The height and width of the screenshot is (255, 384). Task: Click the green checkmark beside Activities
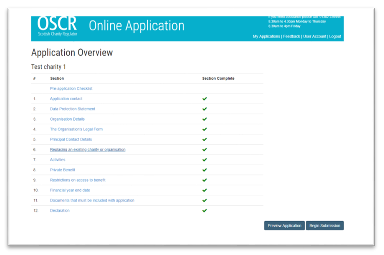(x=204, y=159)
